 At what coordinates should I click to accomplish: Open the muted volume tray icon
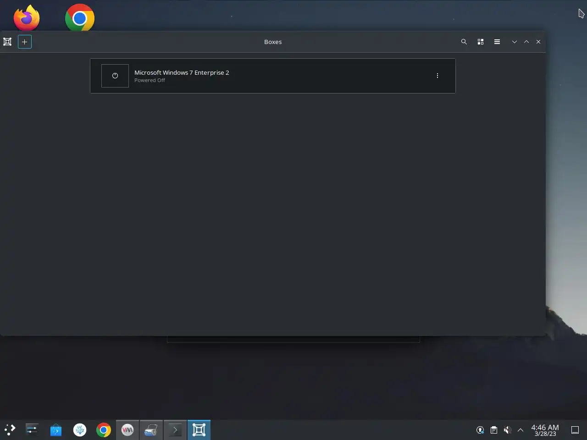507,430
